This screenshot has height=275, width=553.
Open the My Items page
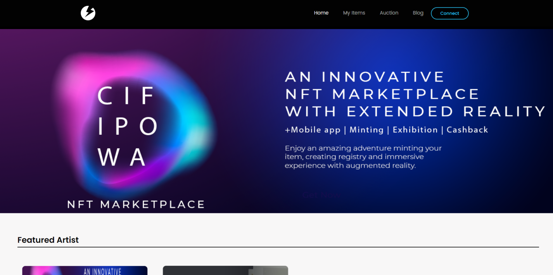(x=354, y=13)
